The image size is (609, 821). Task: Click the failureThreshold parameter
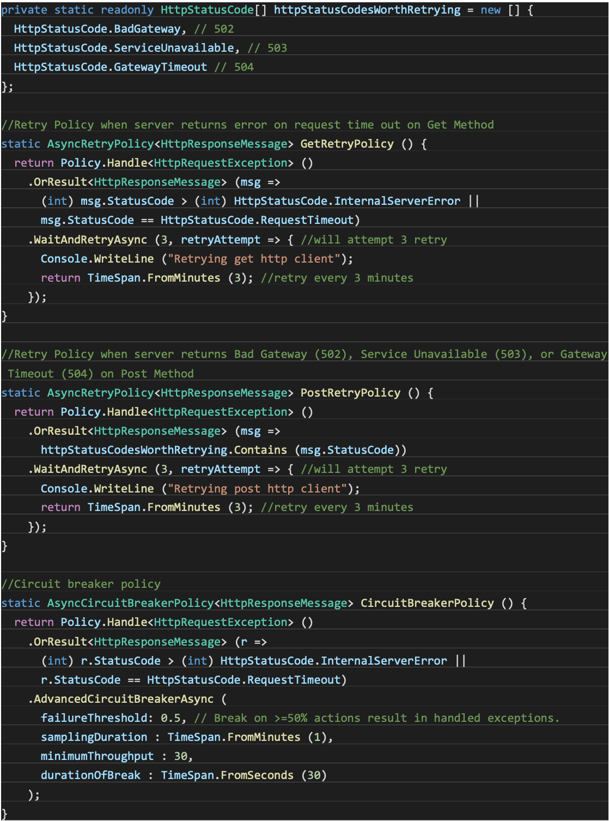(x=94, y=718)
